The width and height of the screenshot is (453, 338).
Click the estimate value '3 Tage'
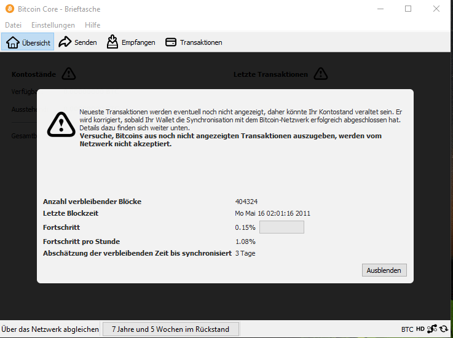pyautogui.click(x=245, y=253)
